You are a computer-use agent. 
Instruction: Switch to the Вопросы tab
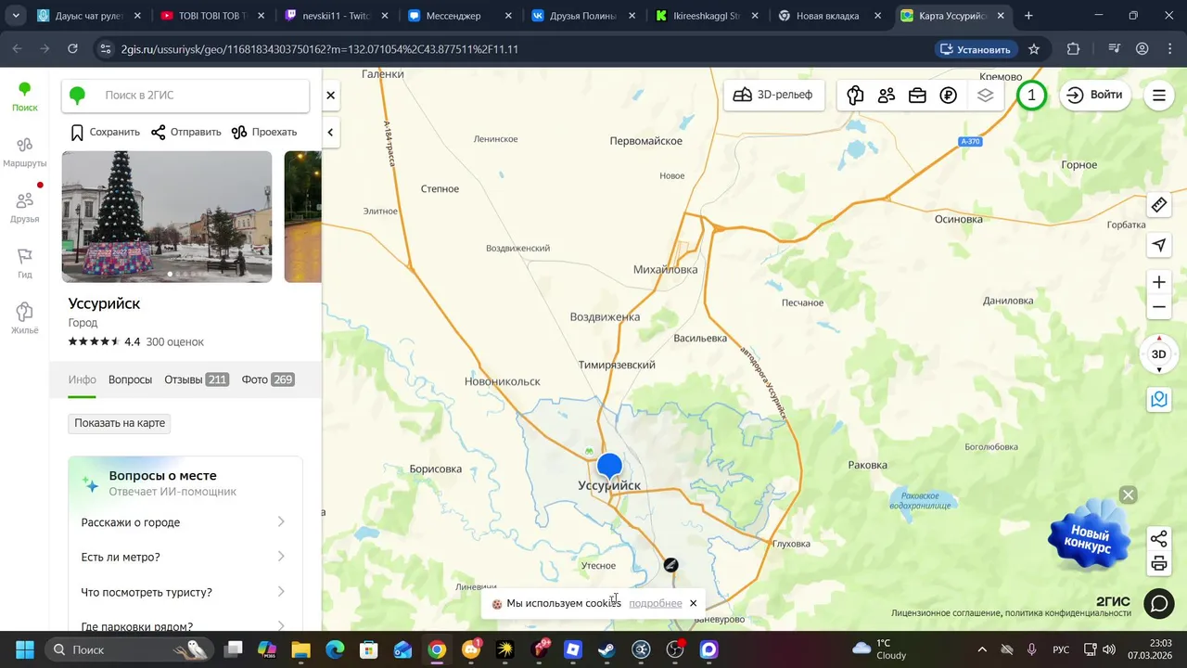tap(130, 379)
